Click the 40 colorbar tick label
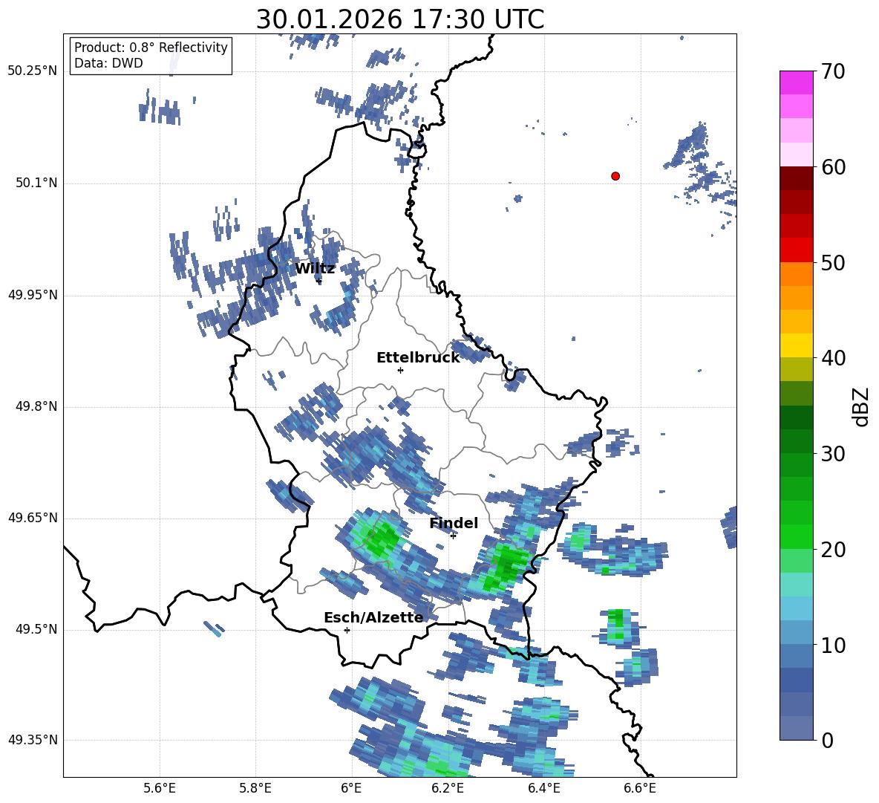 pyautogui.click(x=833, y=358)
